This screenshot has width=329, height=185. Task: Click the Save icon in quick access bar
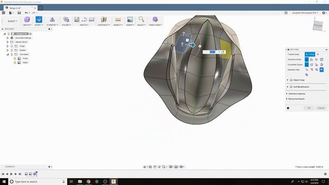tap(19, 13)
